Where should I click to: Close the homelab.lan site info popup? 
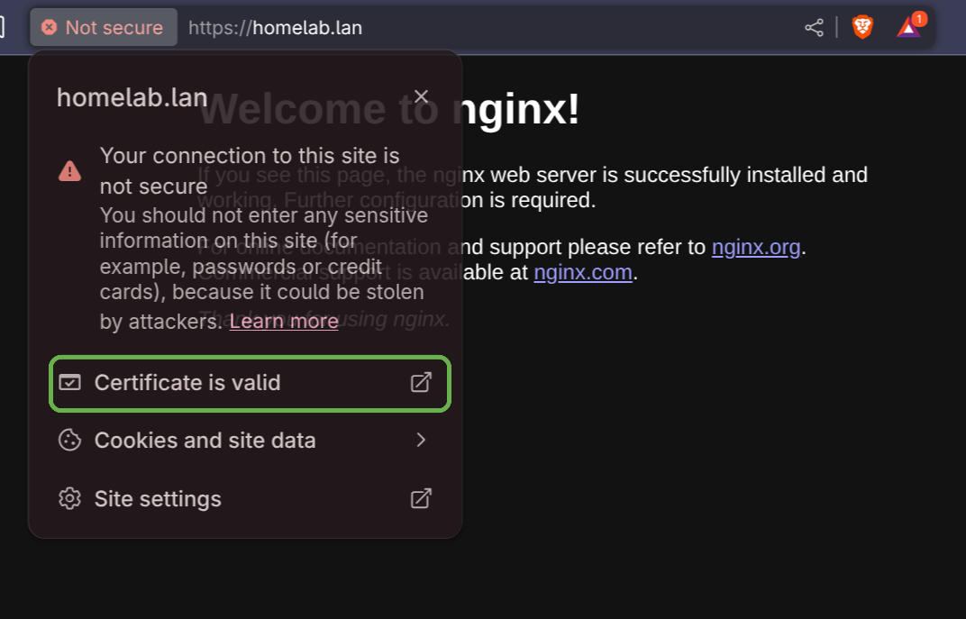421,96
